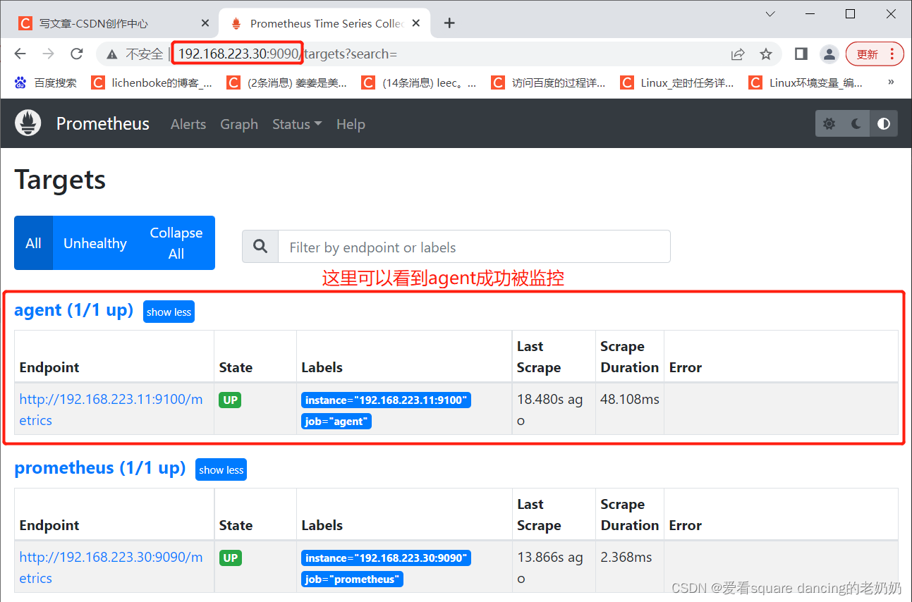
Task: Click the not-secure warning icon
Action: (x=111, y=54)
